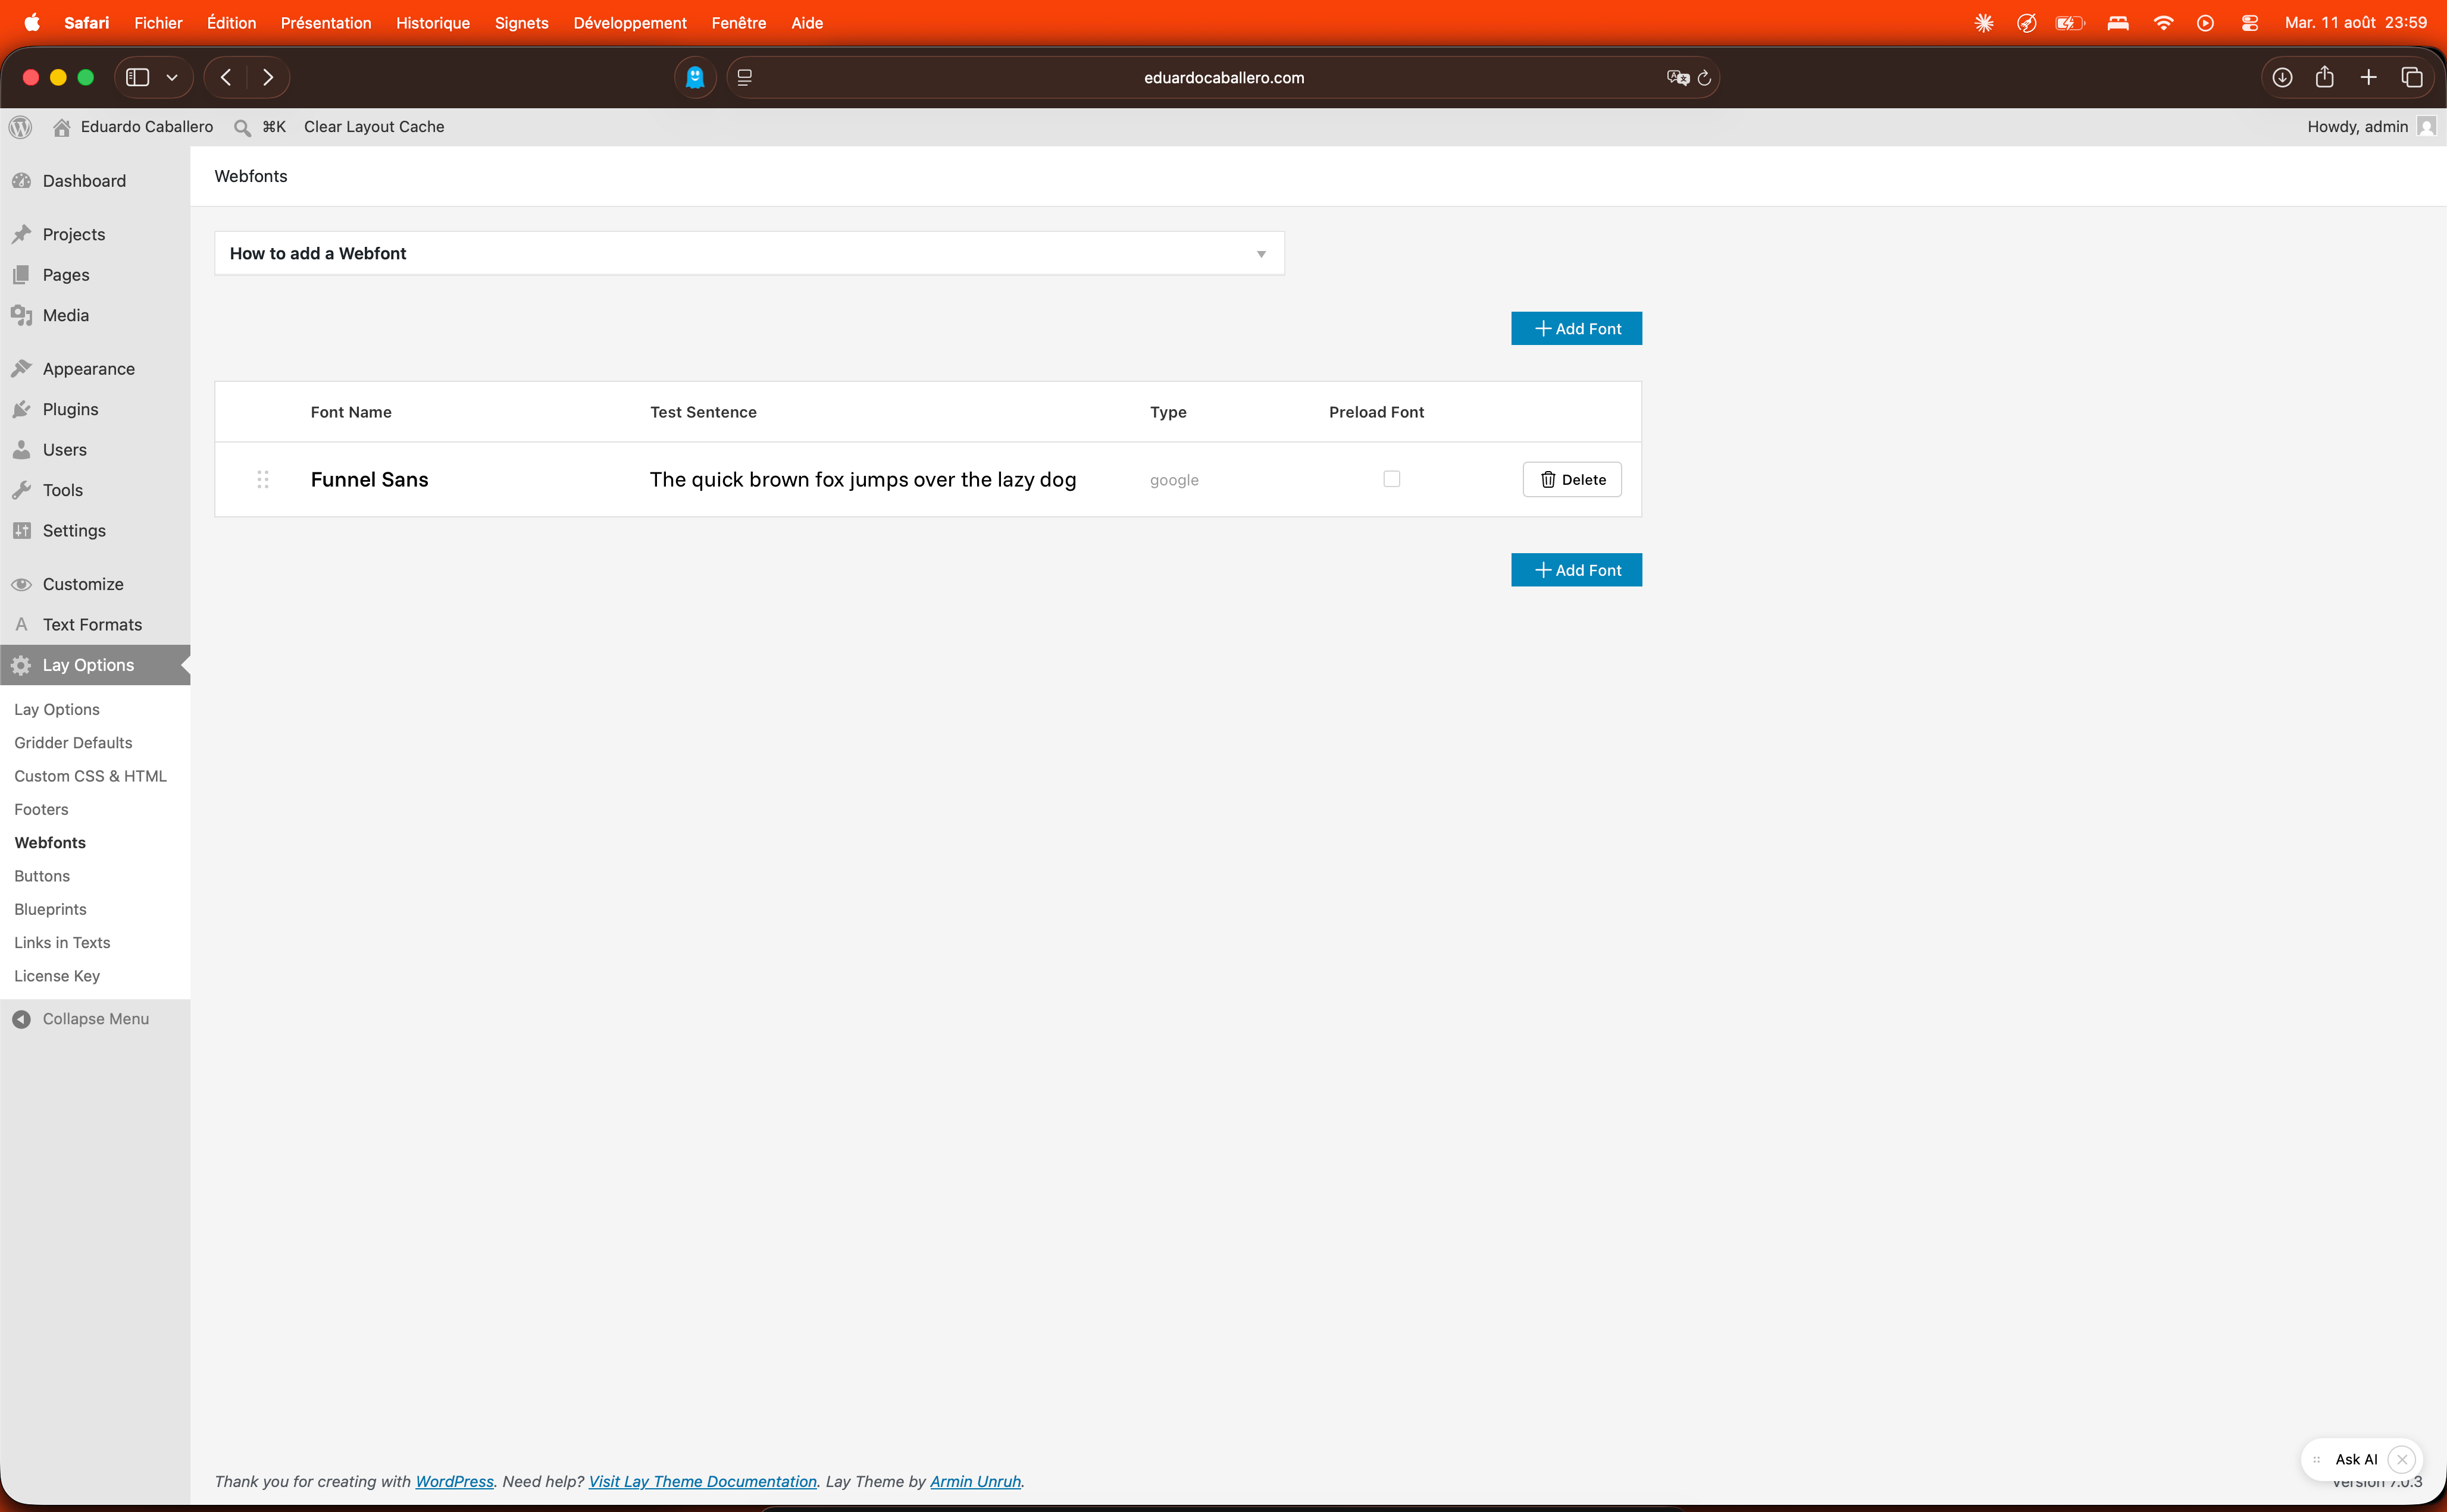The height and width of the screenshot is (1512, 2447).
Task: Enable Preload Font for Funnel Sans
Action: click(x=1391, y=479)
